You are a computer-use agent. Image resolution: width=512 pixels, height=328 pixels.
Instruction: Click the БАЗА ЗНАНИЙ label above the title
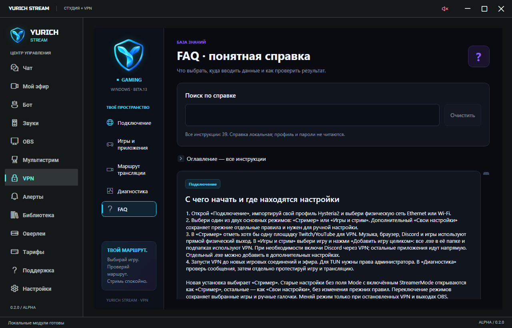coord(191,42)
